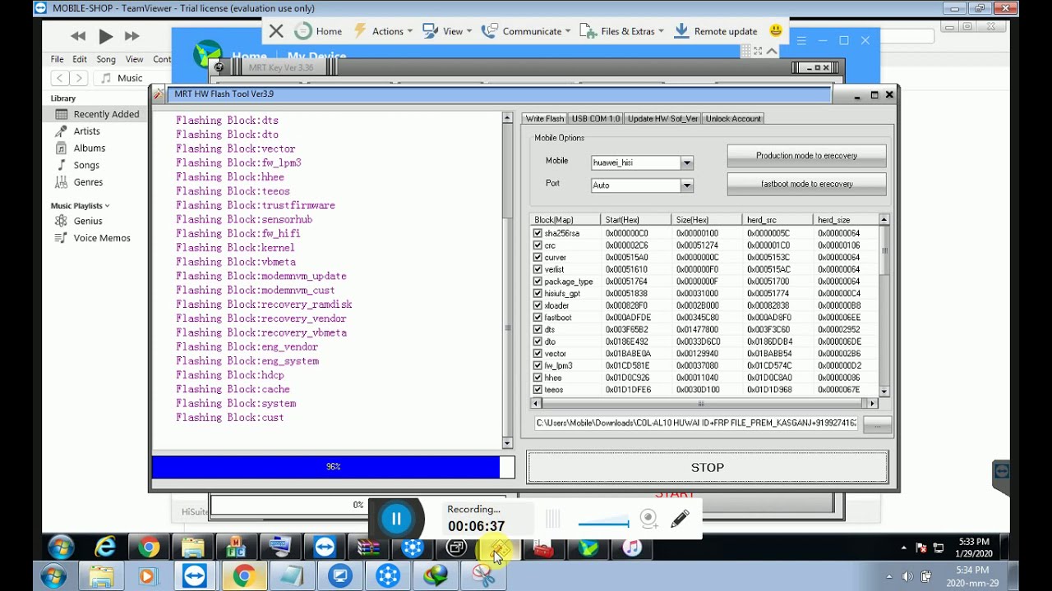Go back in iTunes navigation

click(60, 78)
